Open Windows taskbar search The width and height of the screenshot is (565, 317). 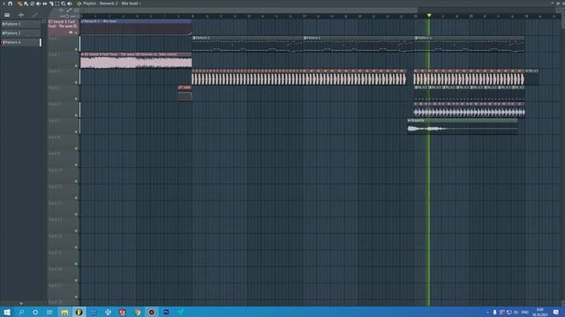click(x=21, y=313)
